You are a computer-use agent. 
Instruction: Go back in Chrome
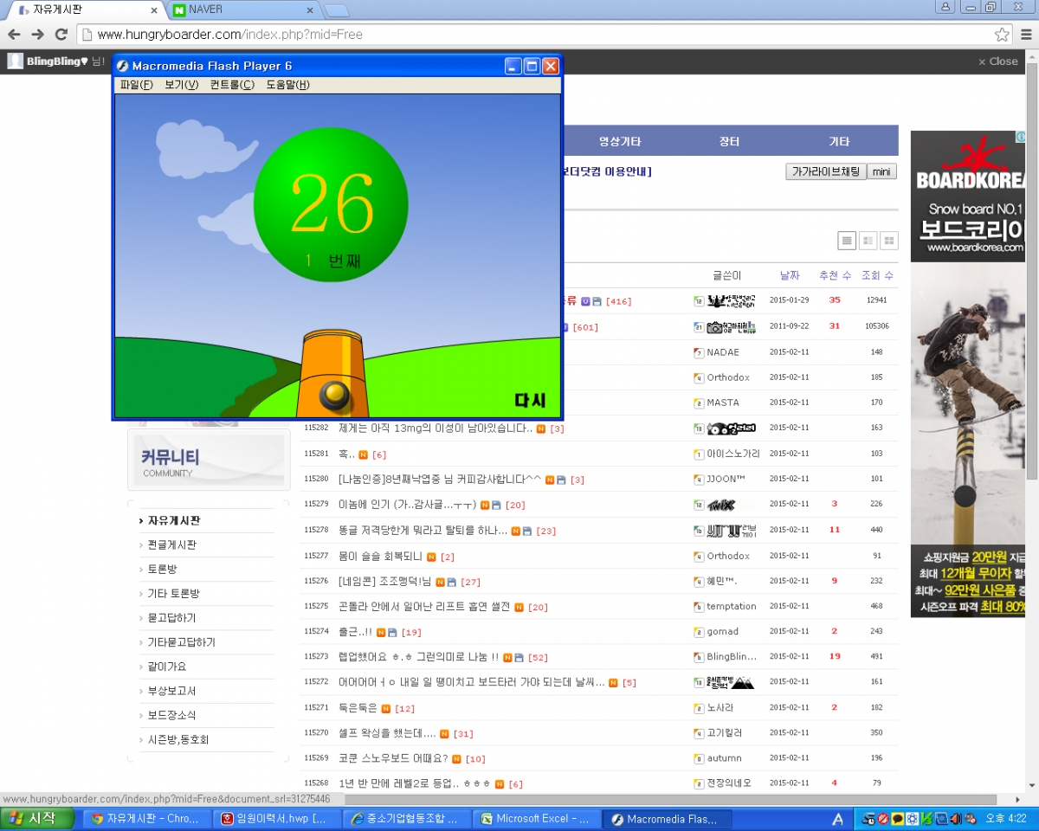pos(14,35)
